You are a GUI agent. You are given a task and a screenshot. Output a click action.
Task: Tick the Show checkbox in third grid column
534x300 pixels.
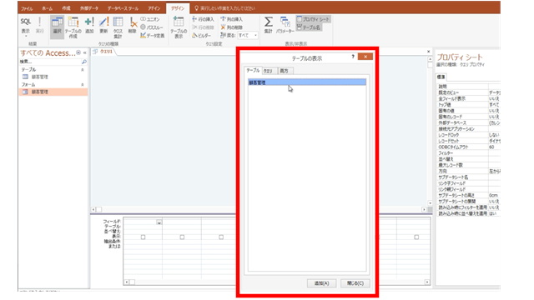(x=221, y=237)
